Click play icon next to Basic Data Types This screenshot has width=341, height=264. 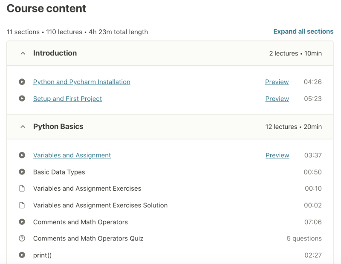[x=22, y=172]
